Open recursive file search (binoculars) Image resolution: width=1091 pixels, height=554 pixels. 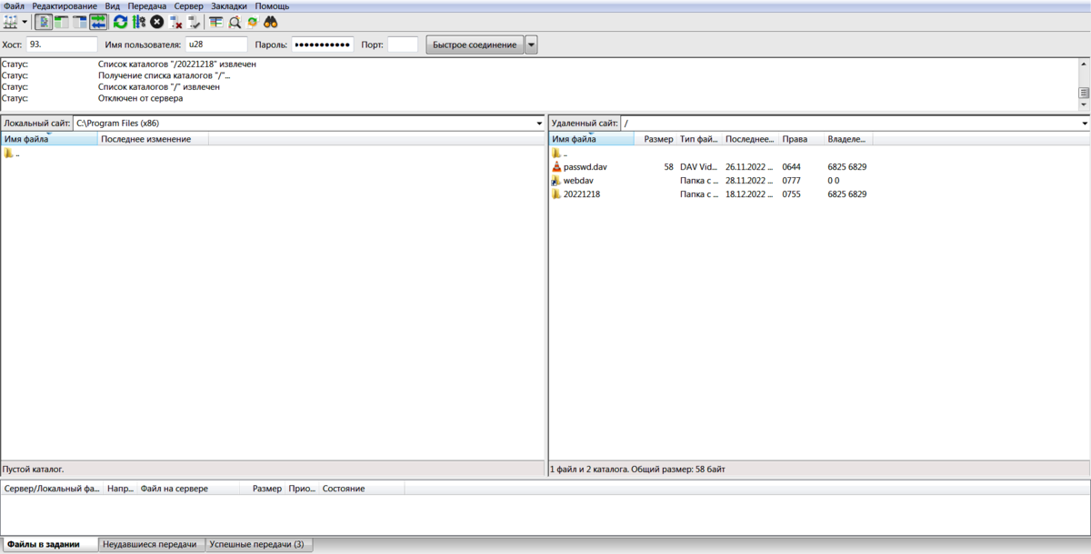(x=271, y=22)
